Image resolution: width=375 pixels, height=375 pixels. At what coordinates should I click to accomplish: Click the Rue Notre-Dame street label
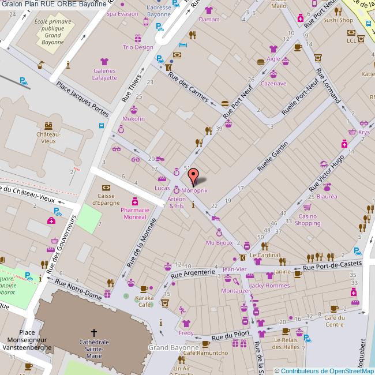click(x=78, y=290)
